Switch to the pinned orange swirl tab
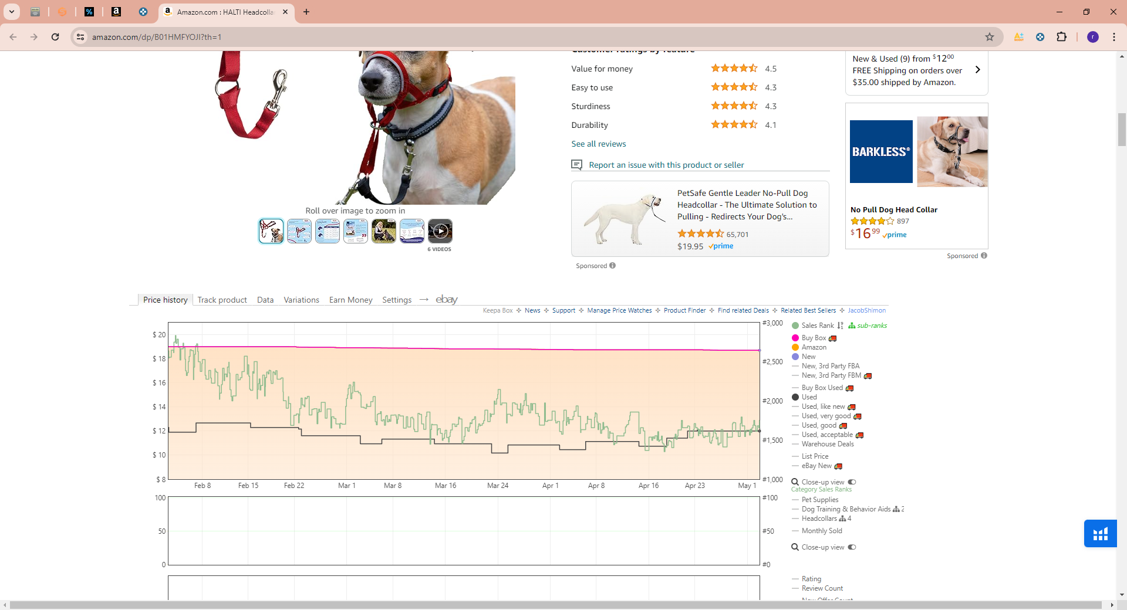 pyautogui.click(x=62, y=12)
